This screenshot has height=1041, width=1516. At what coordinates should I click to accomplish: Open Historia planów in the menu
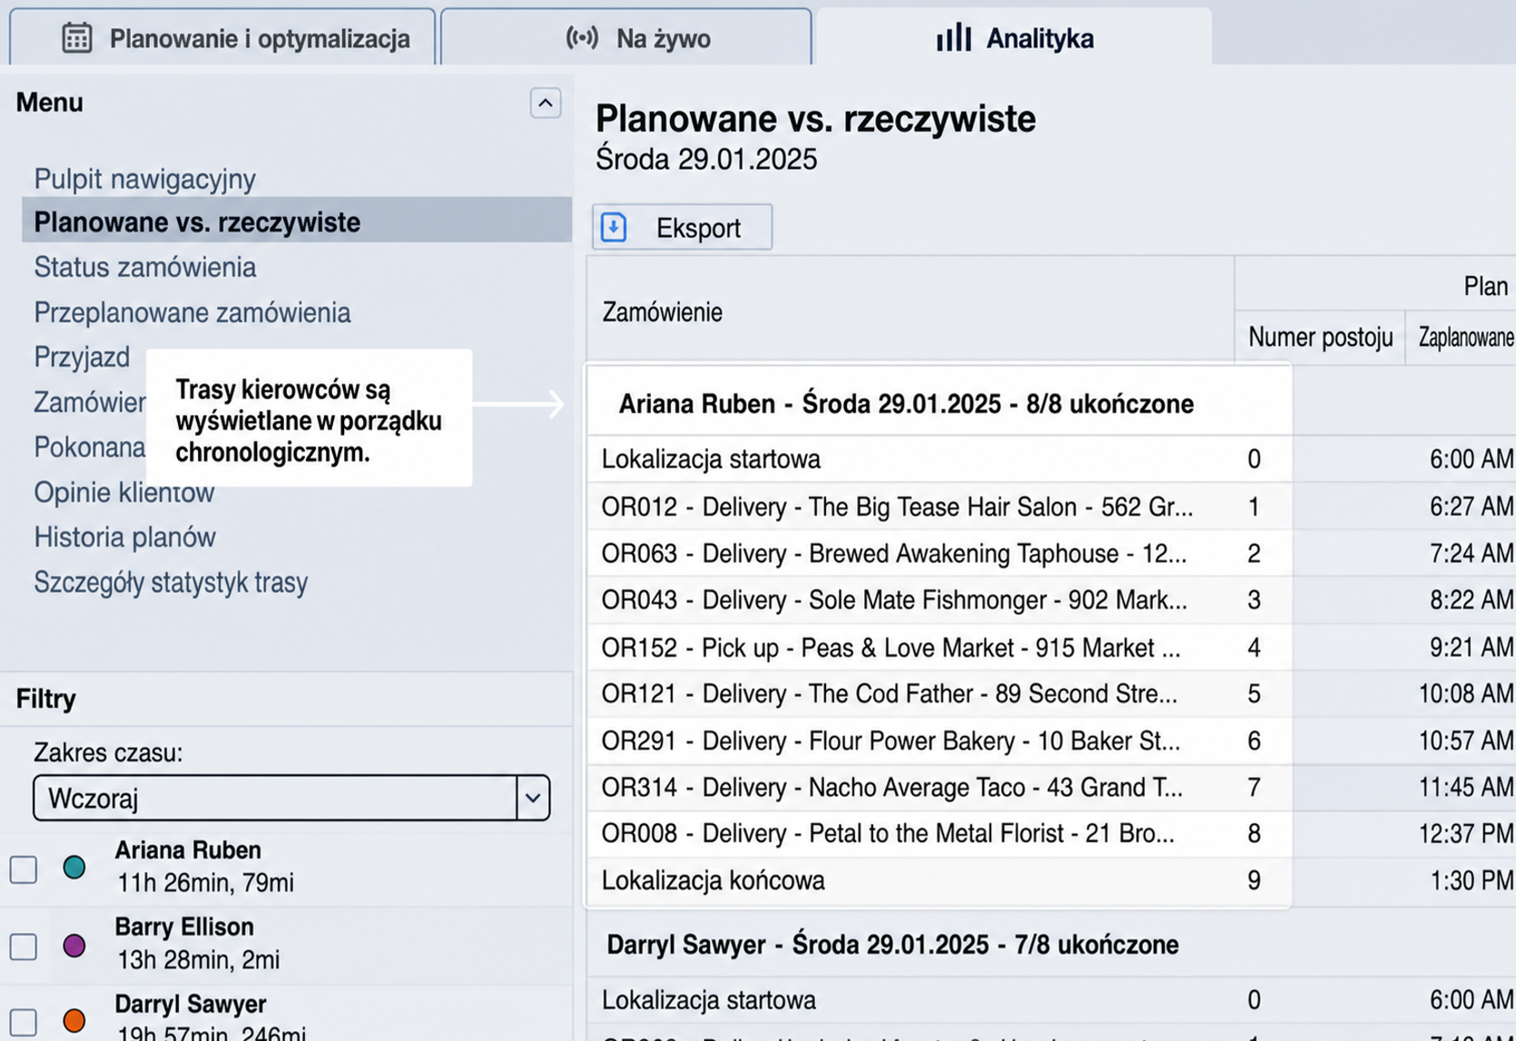click(125, 537)
